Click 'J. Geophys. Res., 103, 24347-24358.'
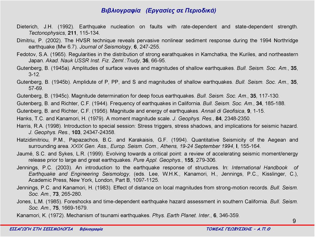316x237 pixels. [72, 132]
